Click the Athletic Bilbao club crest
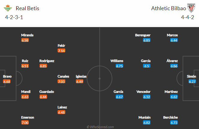Screen dimensions: 199x129 [191, 8]
